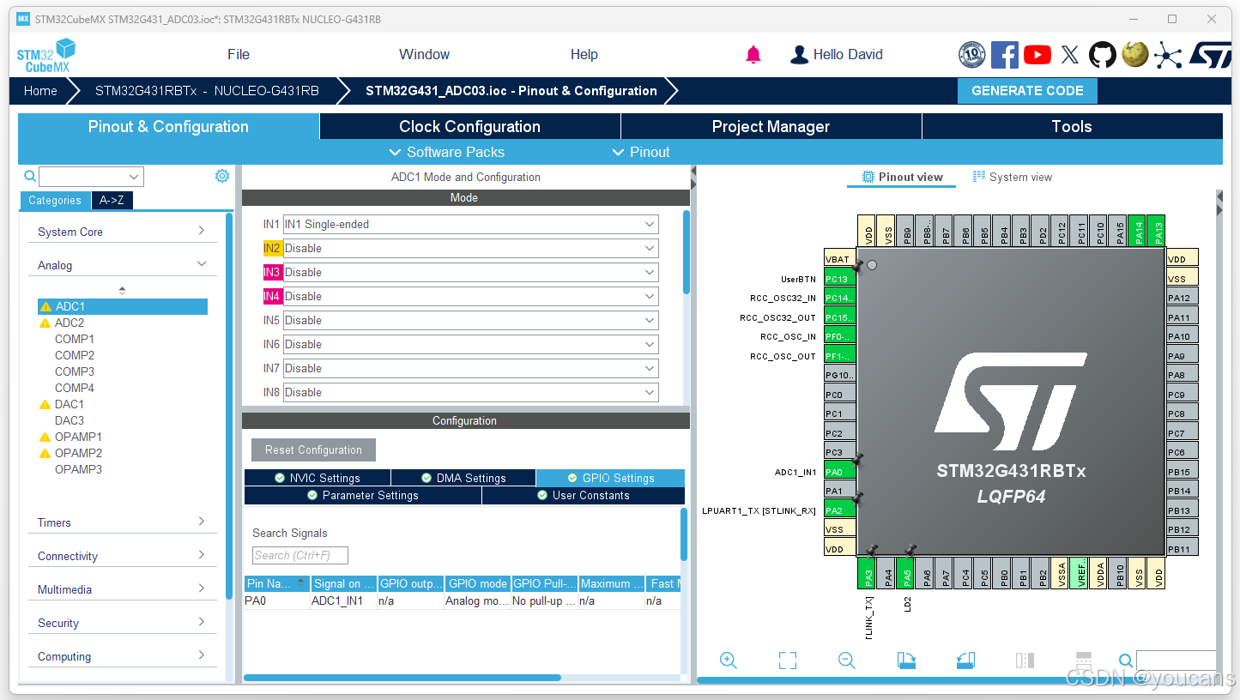Open the gear settings in the category panel
Image resolution: width=1240 pixels, height=700 pixels.
(222, 176)
